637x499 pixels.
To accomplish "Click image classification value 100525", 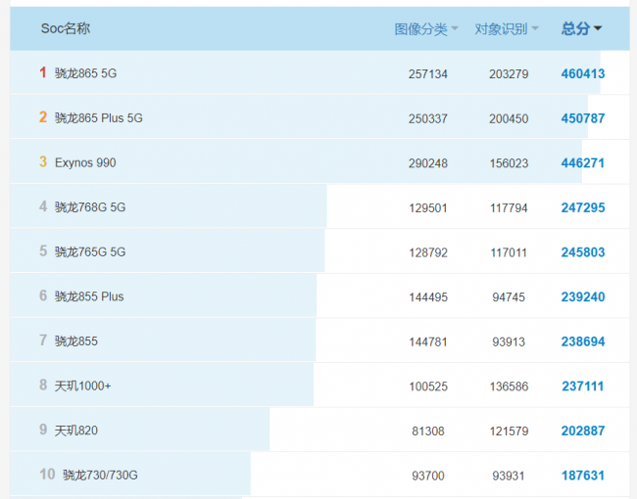I will pos(428,386).
